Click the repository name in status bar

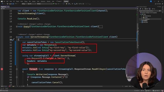(x=156, y=91)
